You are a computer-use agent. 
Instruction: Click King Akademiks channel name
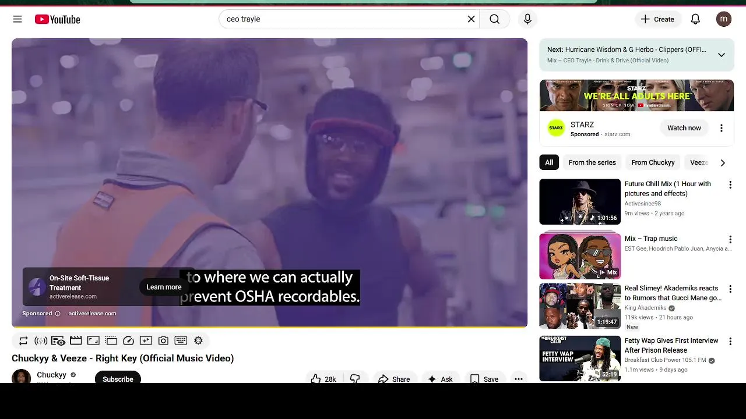645,308
